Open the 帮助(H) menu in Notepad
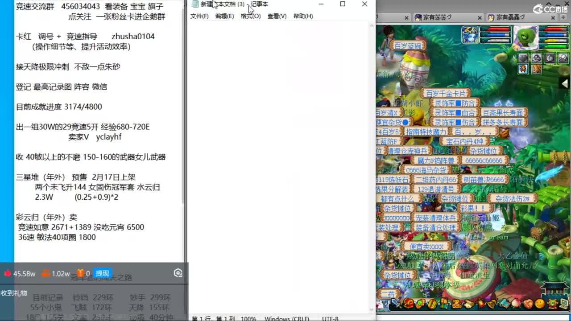 303,16
